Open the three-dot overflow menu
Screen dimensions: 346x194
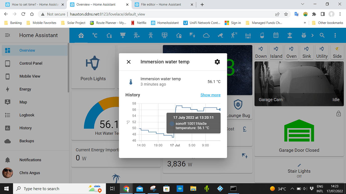tap(335, 35)
